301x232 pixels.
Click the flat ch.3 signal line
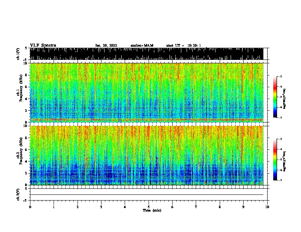[x=146, y=195]
